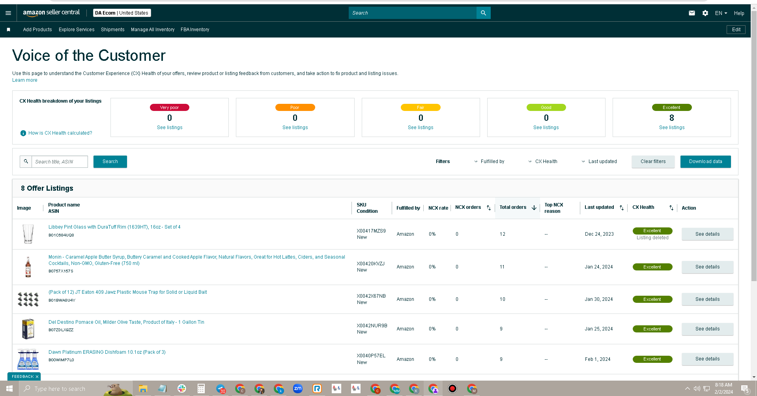Toggle the Last updated column sort arrows
Screen dimensions: 757x396
click(622, 208)
